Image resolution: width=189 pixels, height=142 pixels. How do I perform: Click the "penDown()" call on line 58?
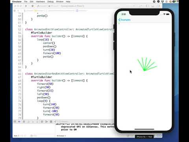click(x=50, y=47)
